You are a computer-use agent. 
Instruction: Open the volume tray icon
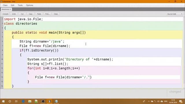(x=158, y=101)
